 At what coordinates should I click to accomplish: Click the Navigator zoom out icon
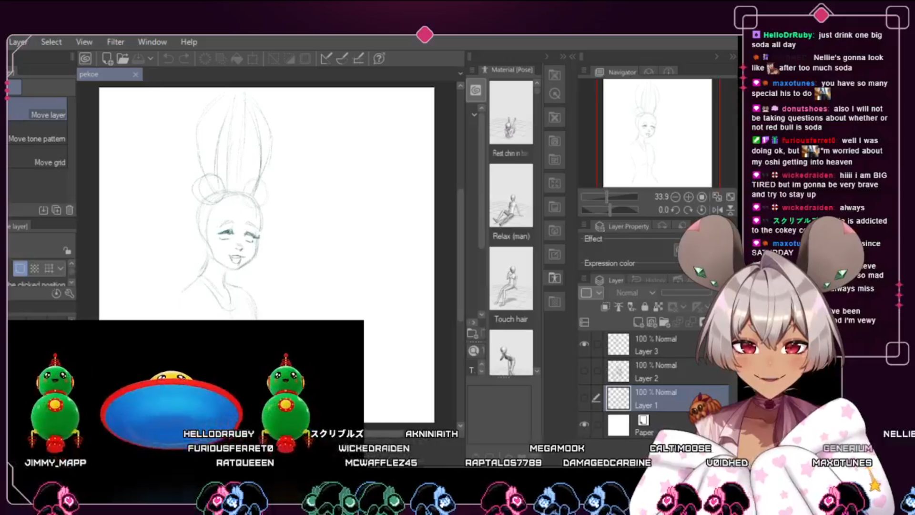pyautogui.click(x=675, y=197)
